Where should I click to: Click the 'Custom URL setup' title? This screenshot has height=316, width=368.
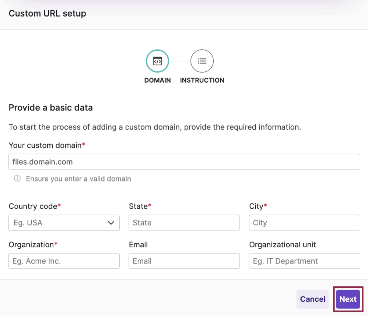point(48,13)
